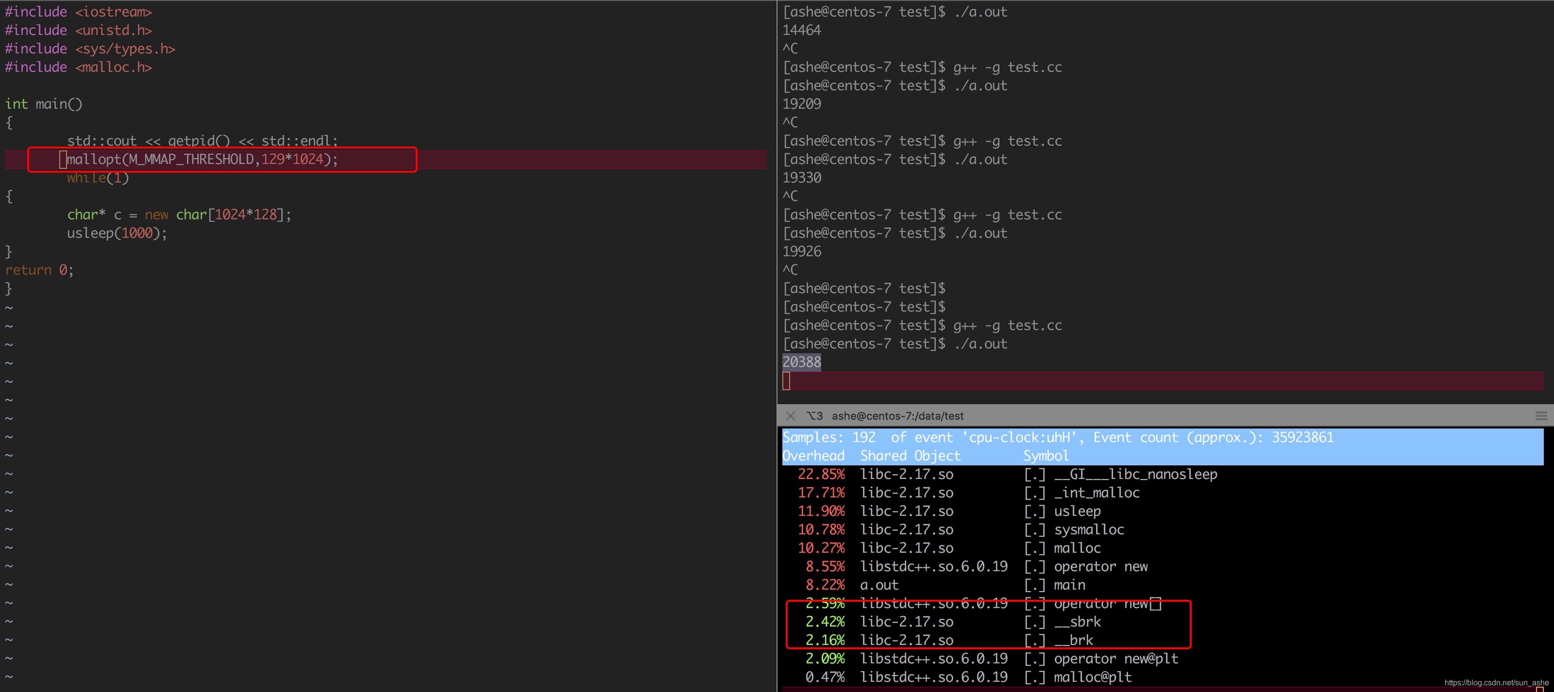Select the ashe@centos-7:/data/test pane title
Screen dimensions: 1554x692
(x=897, y=416)
